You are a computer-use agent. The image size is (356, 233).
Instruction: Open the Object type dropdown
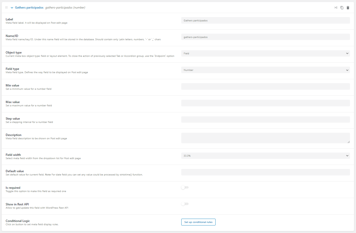[265, 53]
